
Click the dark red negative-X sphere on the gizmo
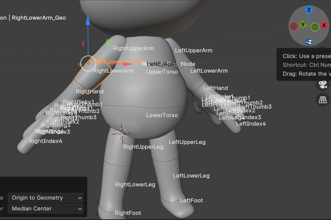(x=293, y=25)
